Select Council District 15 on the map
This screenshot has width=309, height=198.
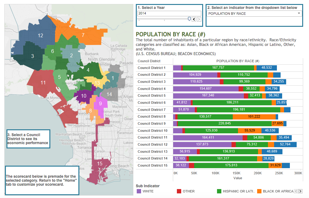(100, 164)
